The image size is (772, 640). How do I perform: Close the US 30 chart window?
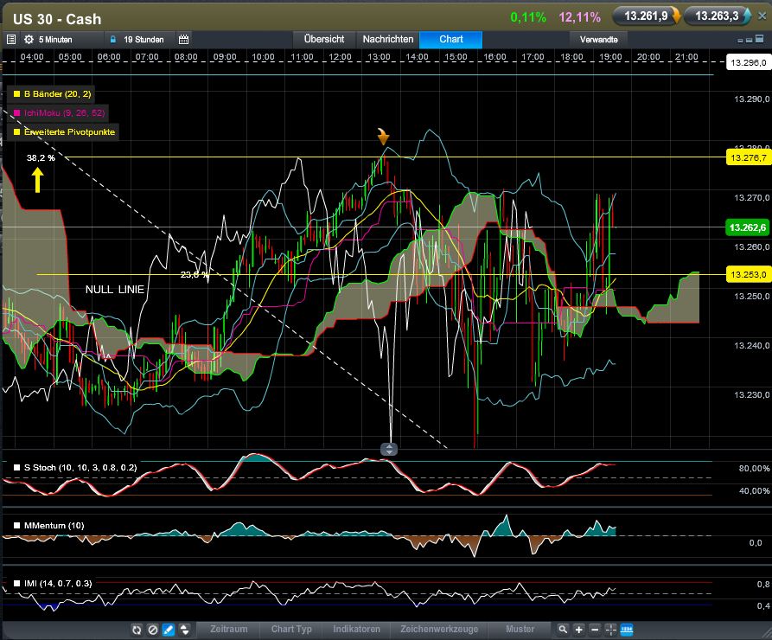pos(762,16)
